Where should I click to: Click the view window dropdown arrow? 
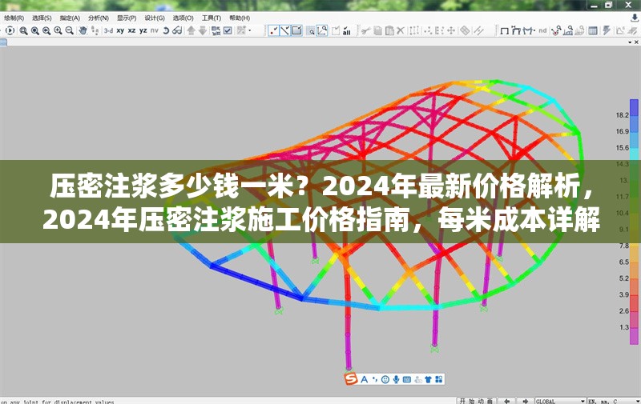630,42
